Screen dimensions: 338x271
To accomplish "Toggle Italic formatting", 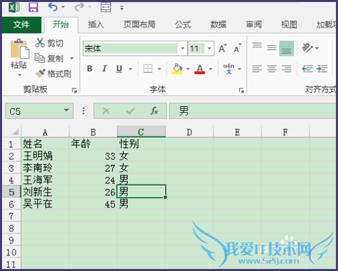I will (x=104, y=68).
